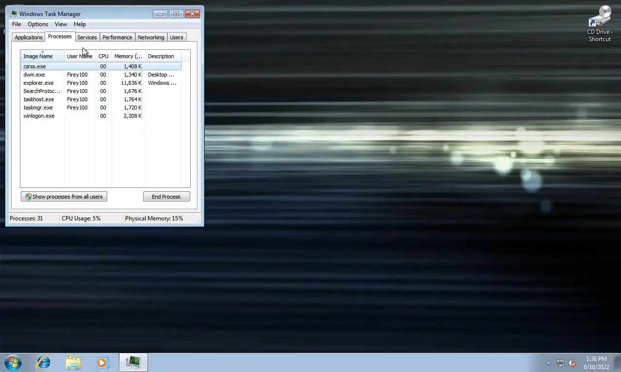The height and width of the screenshot is (372, 621).
Task: Click the End Process button
Action: click(x=166, y=197)
